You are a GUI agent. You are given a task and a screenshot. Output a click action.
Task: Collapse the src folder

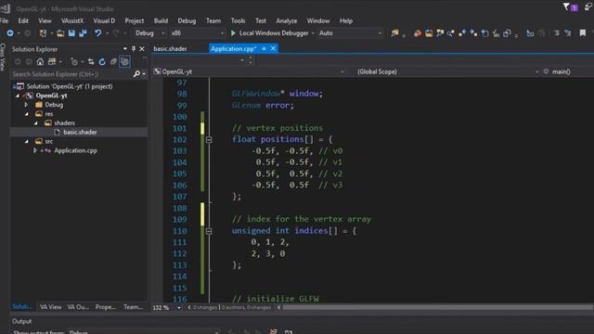pyautogui.click(x=27, y=141)
